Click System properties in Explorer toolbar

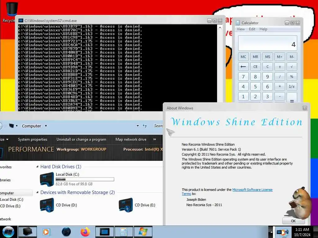coord(32,139)
